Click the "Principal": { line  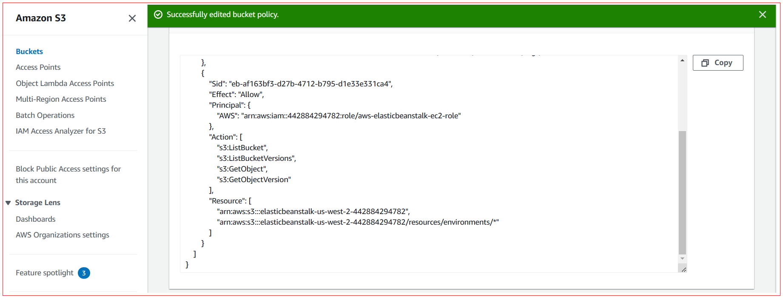(230, 105)
